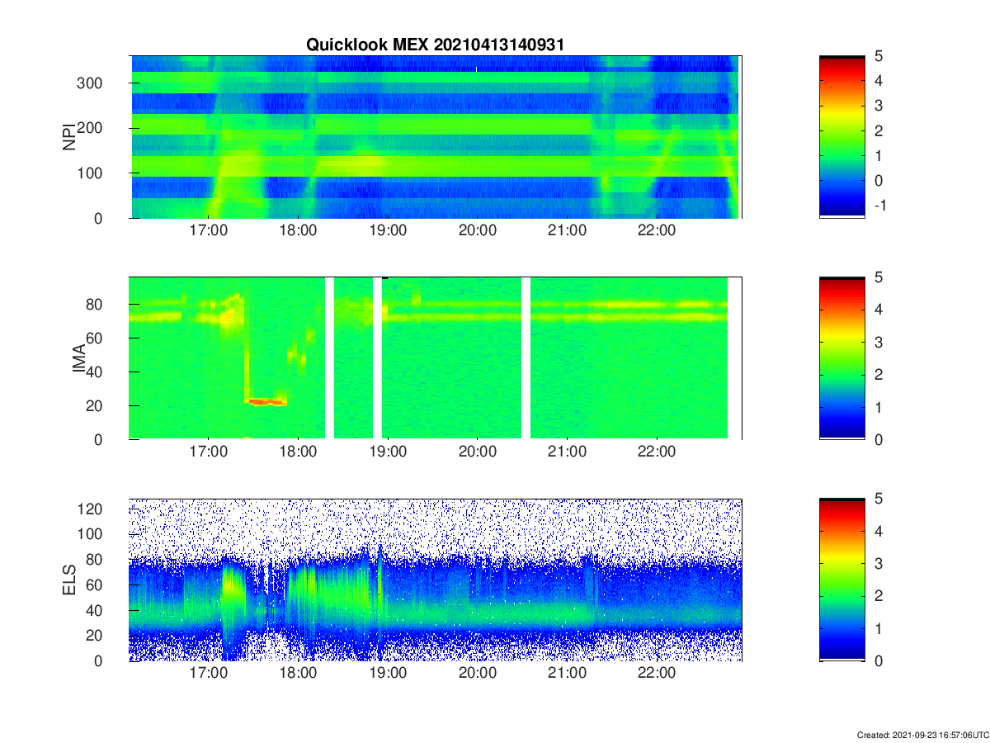Click the NPI spectrogram plot area
This screenshot has height=743, width=990.
(436, 137)
